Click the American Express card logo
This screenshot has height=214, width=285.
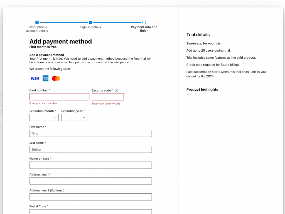pos(45,78)
